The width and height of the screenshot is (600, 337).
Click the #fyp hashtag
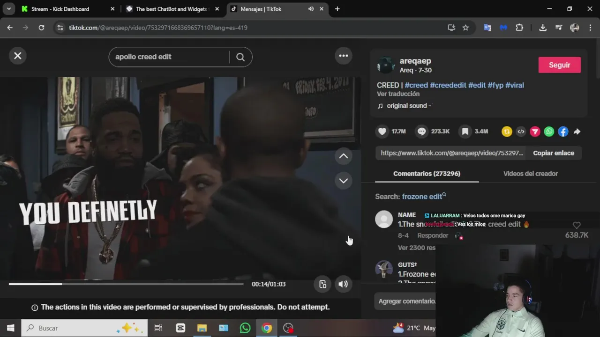point(495,85)
